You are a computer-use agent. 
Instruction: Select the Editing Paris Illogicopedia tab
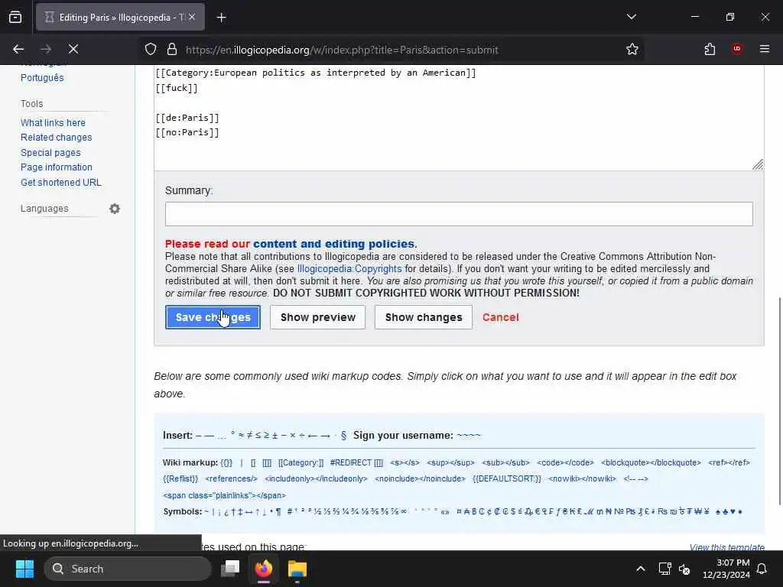click(x=120, y=18)
